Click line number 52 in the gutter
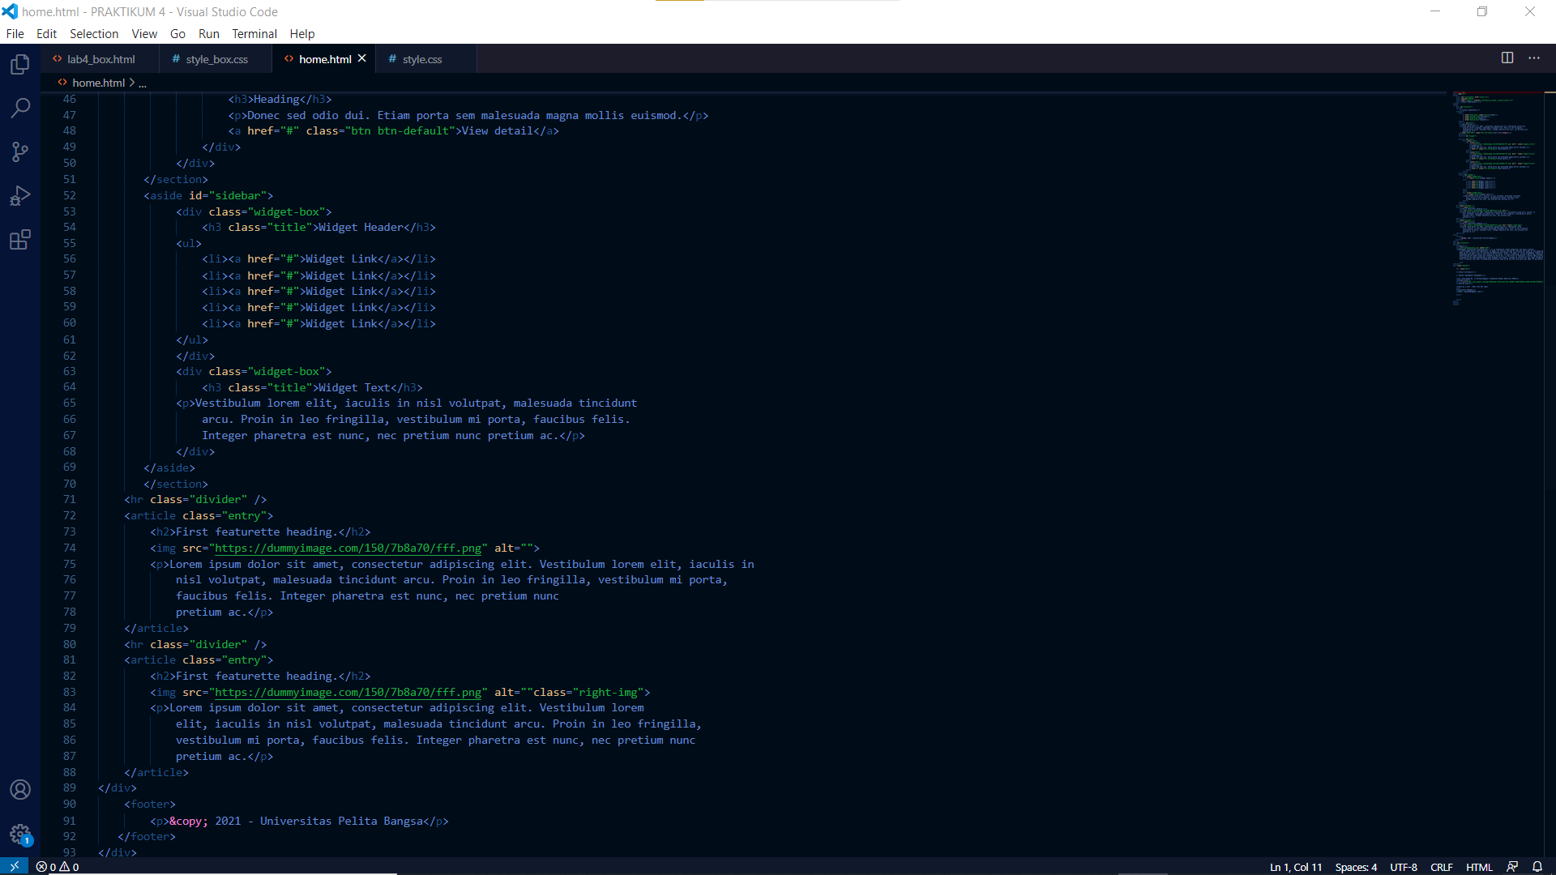Viewport: 1556px width, 875px height. 70,195
